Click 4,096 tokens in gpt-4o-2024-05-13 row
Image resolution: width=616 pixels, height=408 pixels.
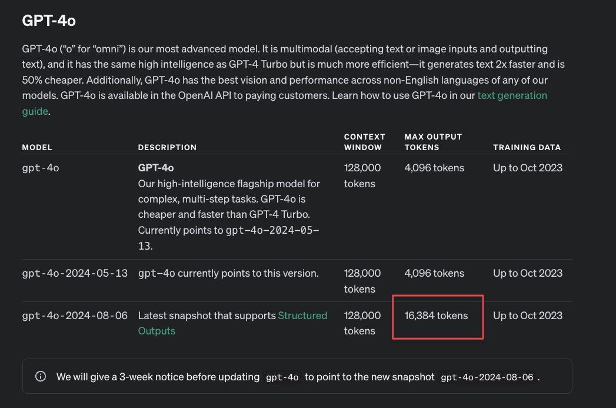(434, 273)
